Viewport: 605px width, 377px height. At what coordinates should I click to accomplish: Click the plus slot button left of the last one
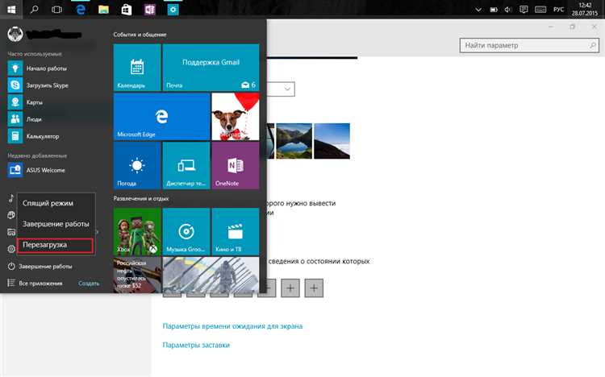(290, 288)
